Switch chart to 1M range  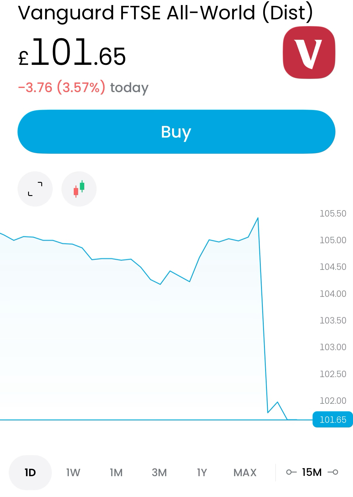116,472
